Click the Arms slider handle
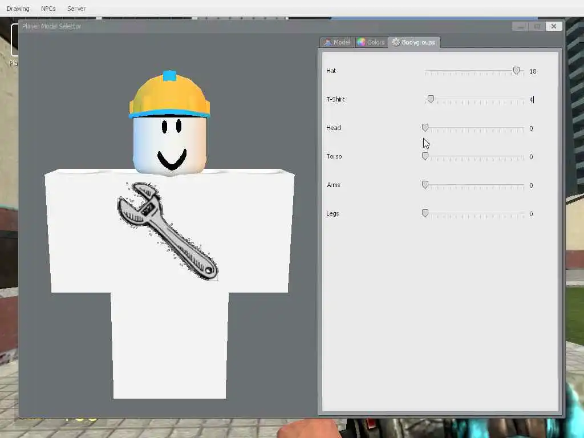 425,185
